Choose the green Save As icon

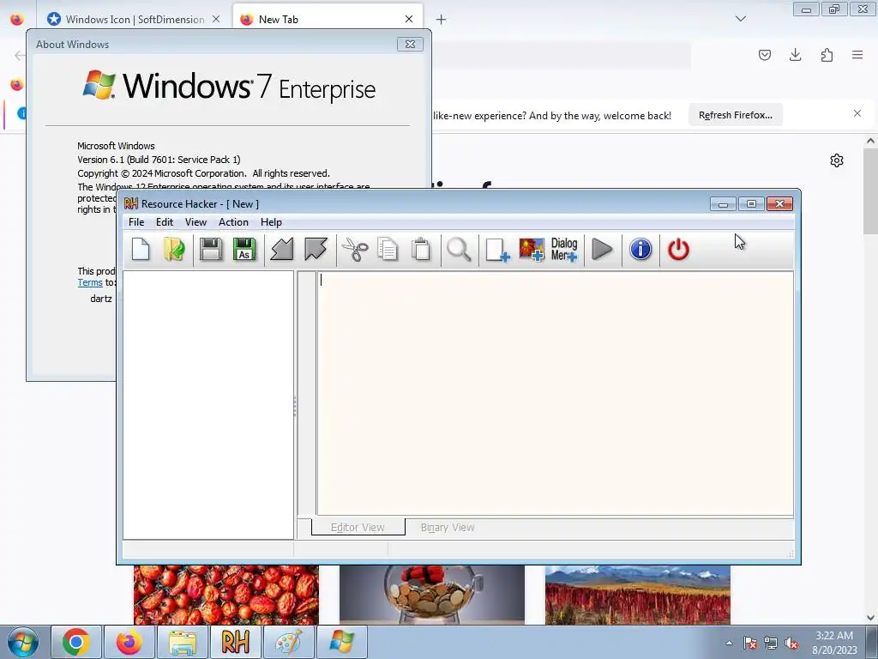pyautogui.click(x=244, y=250)
